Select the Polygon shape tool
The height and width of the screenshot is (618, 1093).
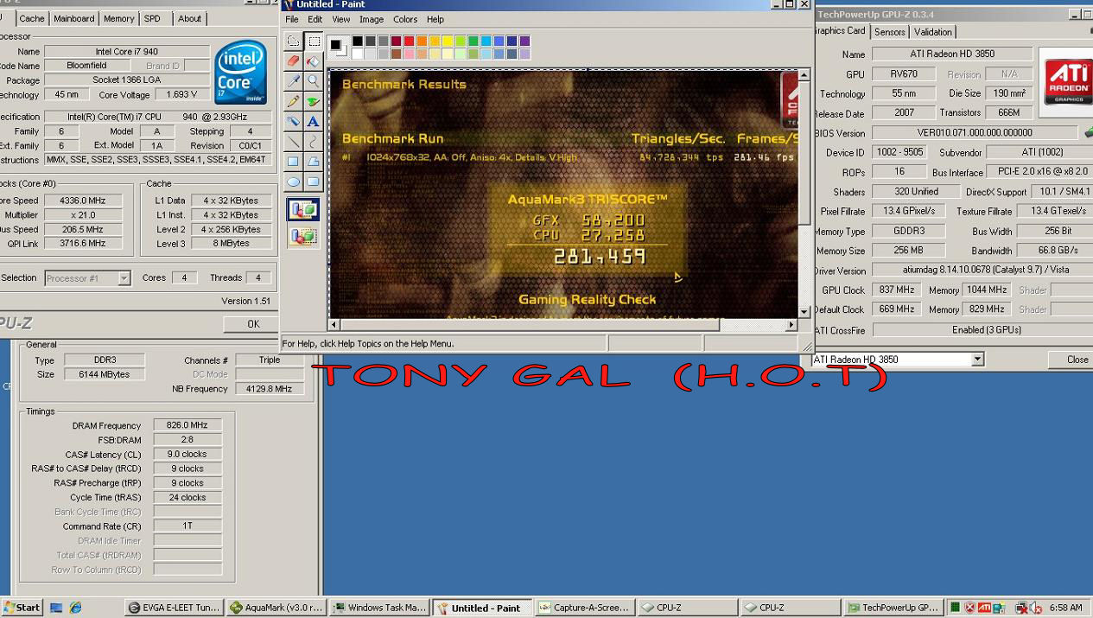tap(313, 161)
